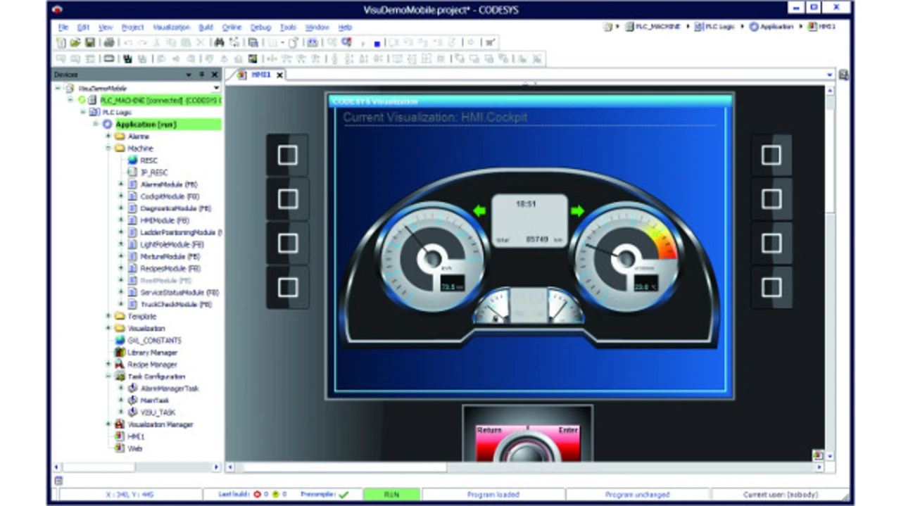Viewport: 901px width, 506px height.
Task: Collapse the Task Configuration node
Action: 108,377
